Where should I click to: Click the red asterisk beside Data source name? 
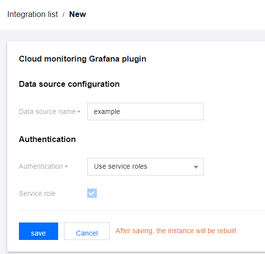click(x=79, y=112)
